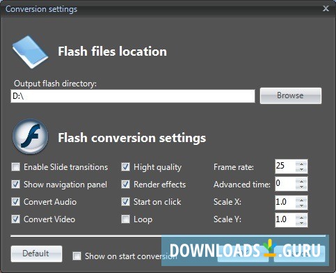Click the 'Output flash directory:' label
The width and height of the screenshot is (336, 273).
[x=55, y=84]
